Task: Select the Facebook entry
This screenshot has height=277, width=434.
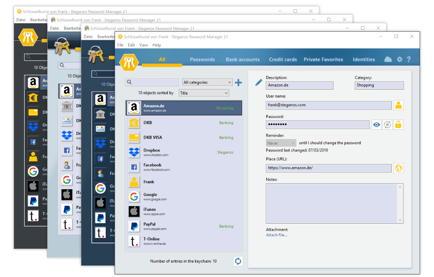Action: [x=184, y=167]
